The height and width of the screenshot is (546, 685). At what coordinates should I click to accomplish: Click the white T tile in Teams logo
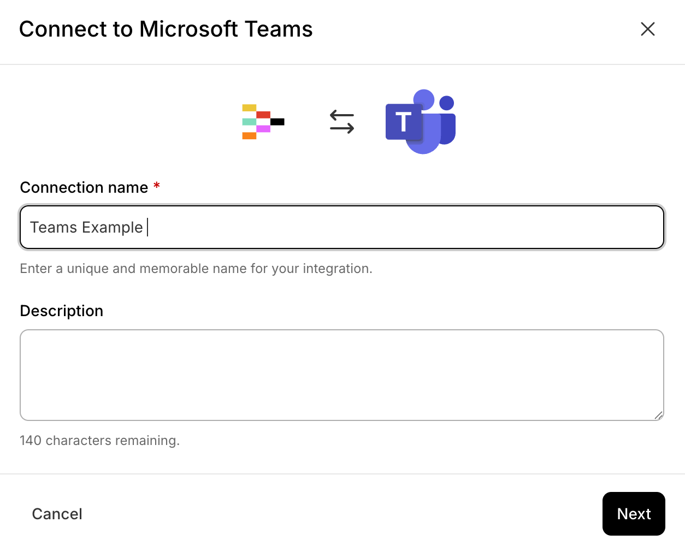tap(403, 122)
